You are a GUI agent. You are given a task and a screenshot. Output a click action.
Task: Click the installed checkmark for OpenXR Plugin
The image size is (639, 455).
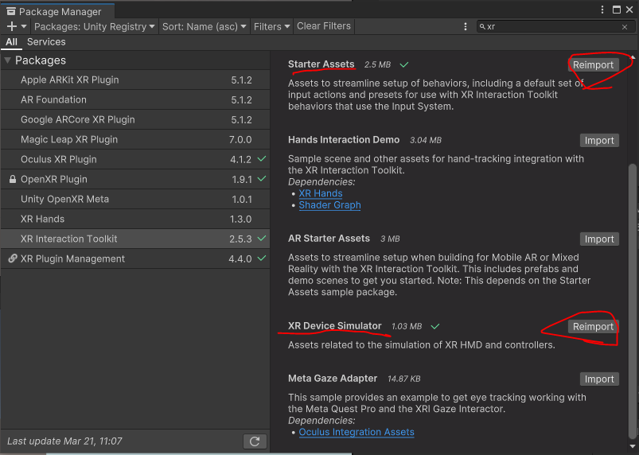(x=262, y=178)
